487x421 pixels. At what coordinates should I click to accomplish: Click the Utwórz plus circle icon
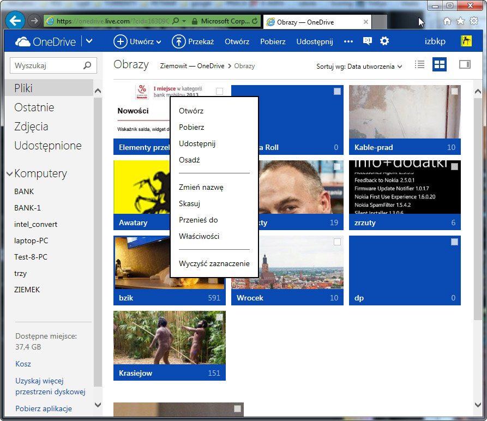pos(120,41)
